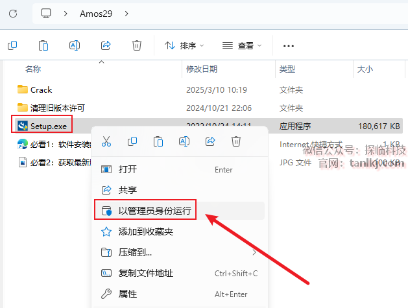Image resolution: width=408 pixels, height=308 pixels.
Task: Open the three-dot more options menu
Action: coord(288,46)
